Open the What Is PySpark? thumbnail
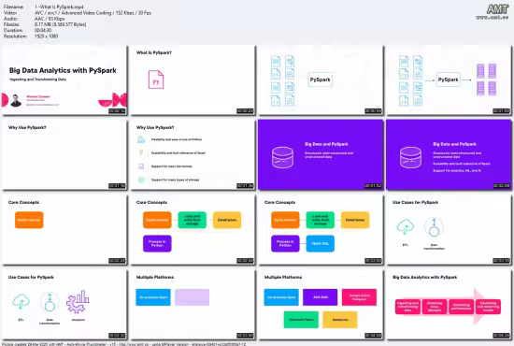514x346 pixels. [x=193, y=80]
